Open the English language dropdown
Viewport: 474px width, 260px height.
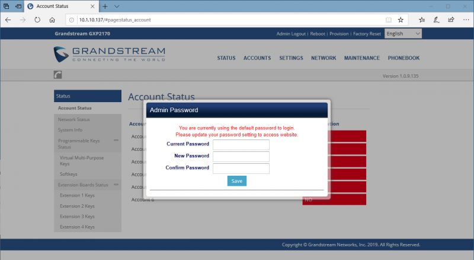[403, 34]
